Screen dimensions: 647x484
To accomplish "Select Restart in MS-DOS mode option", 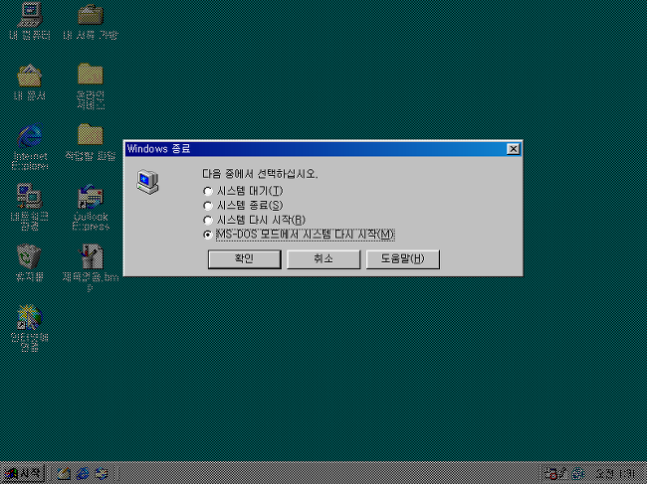I will pos(300,235).
